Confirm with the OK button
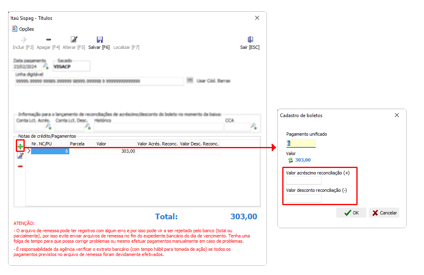Image resolution: width=424 pixels, height=275 pixels. point(351,213)
